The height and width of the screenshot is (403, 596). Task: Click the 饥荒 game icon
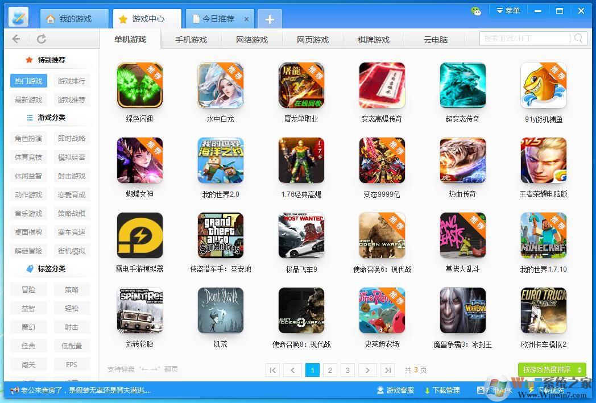click(221, 310)
